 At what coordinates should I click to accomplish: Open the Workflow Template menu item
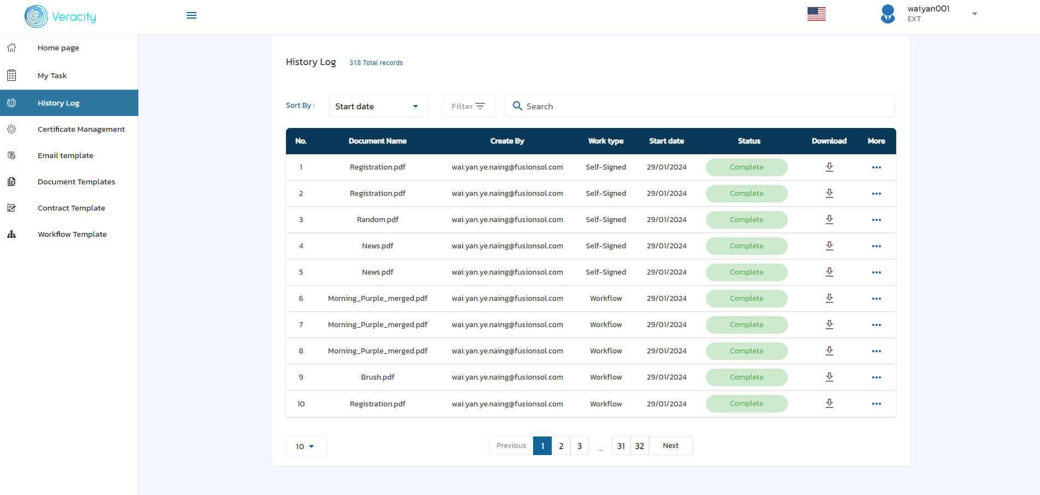click(x=72, y=234)
